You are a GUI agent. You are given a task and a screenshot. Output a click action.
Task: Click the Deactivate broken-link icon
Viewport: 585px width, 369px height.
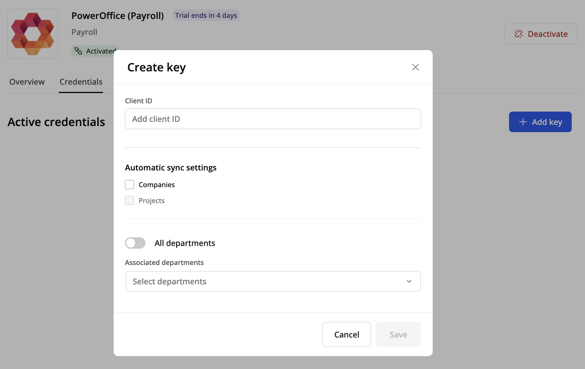(x=519, y=34)
